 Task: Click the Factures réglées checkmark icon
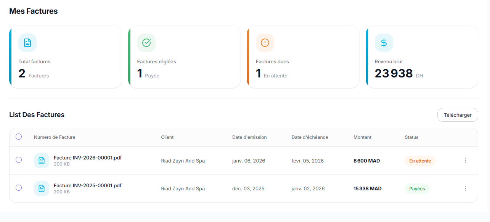pos(146,43)
